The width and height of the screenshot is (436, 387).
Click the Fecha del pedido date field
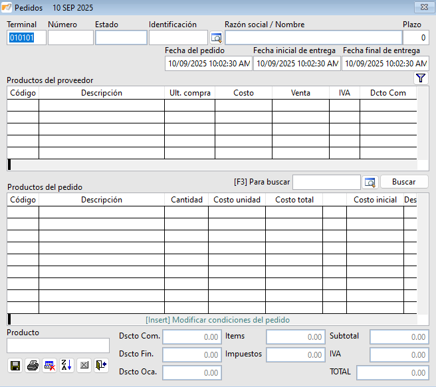208,64
